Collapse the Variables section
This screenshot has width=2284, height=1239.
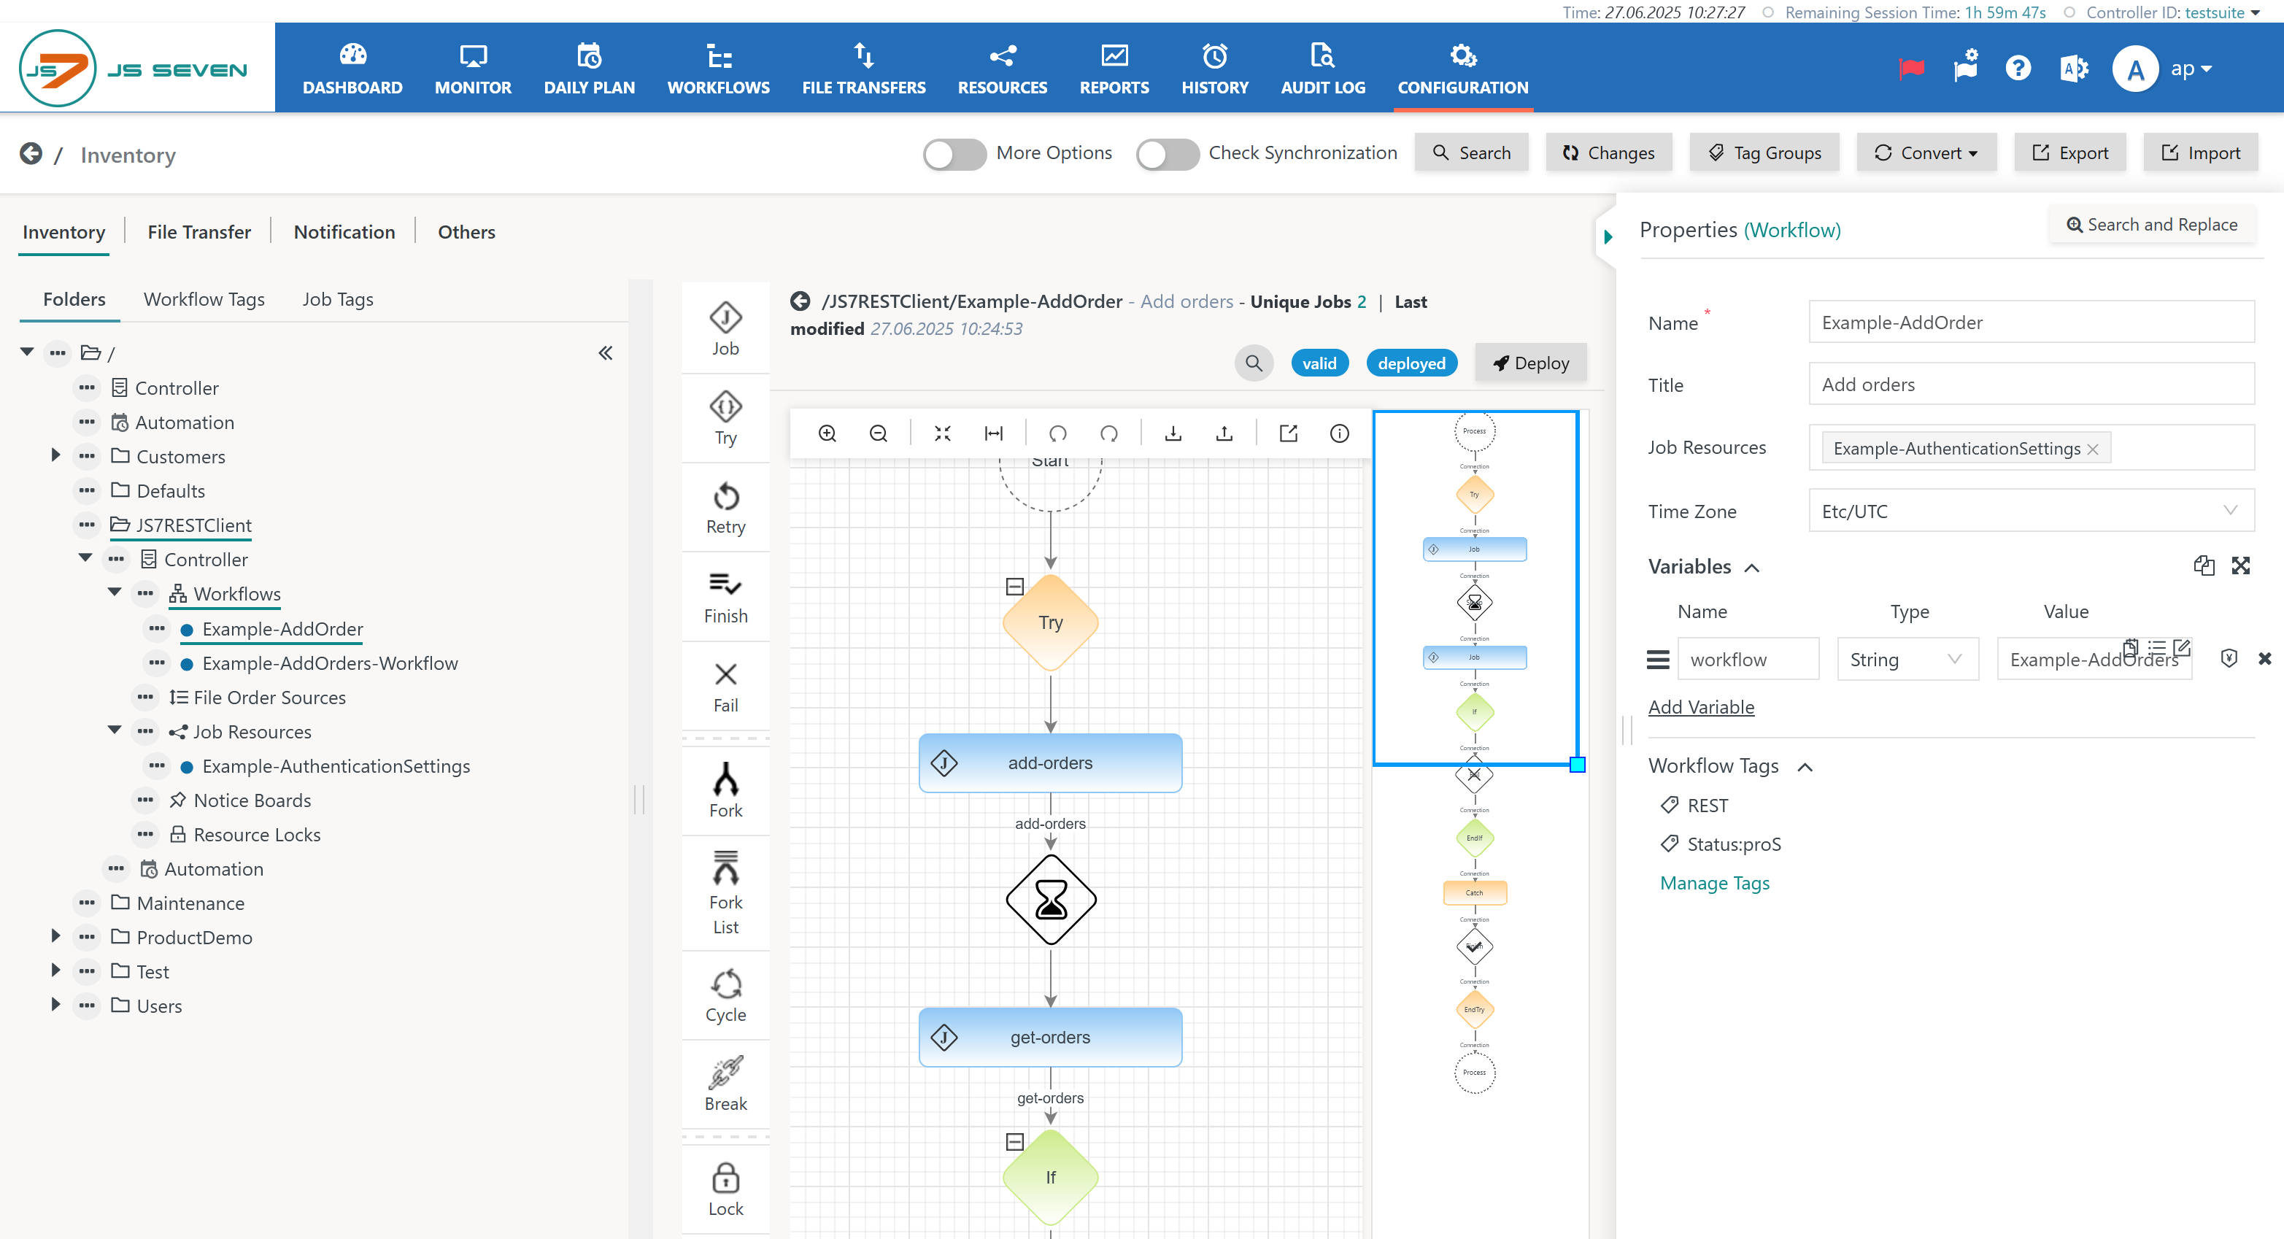(x=1752, y=568)
